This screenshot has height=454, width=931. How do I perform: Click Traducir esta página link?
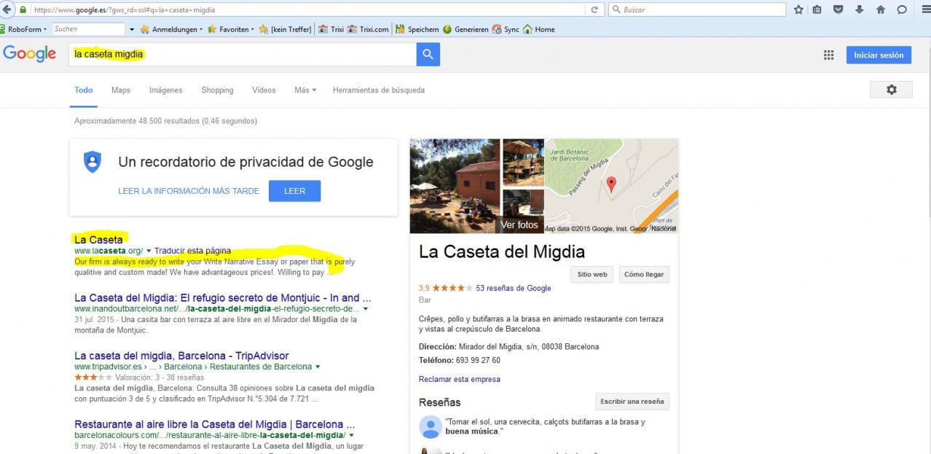192,251
